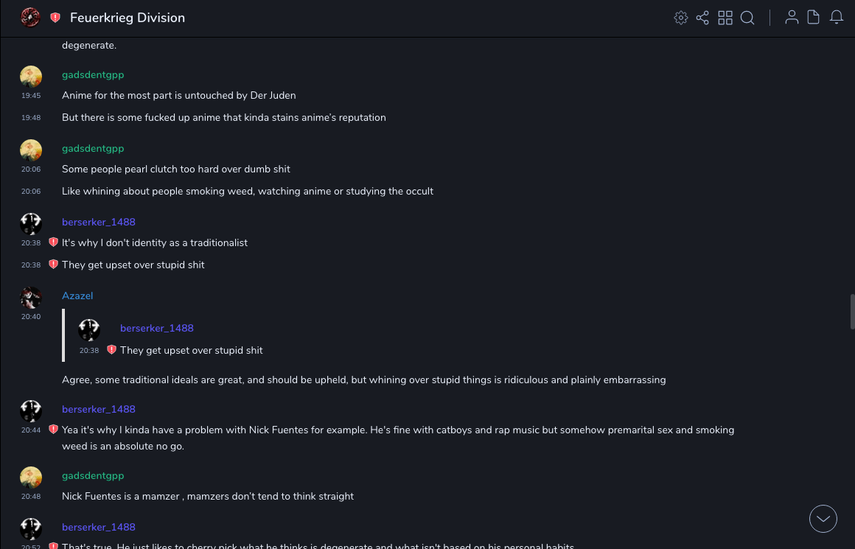Click the red flag icon on the 20:44 message
Image resolution: width=855 pixels, height=549 pixels.
(x=53, y=429)
